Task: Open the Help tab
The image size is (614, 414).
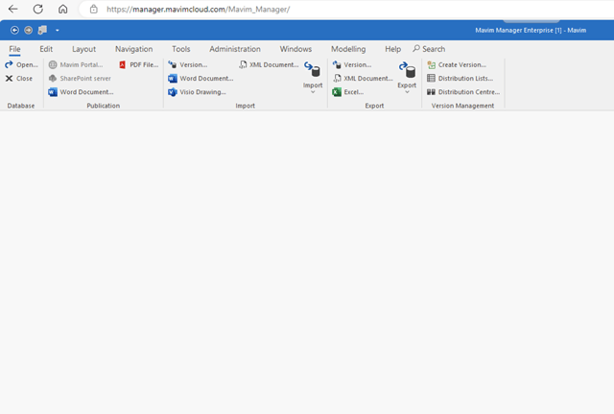Action: pos(392,49)
